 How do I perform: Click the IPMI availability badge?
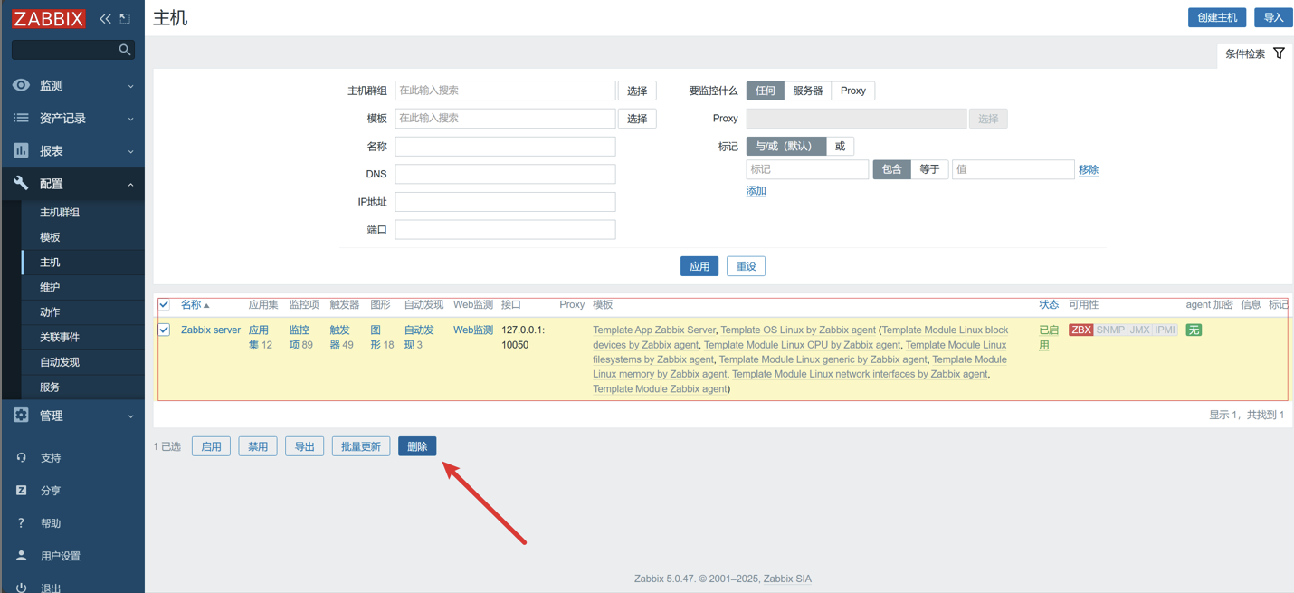pos(1165,330)
